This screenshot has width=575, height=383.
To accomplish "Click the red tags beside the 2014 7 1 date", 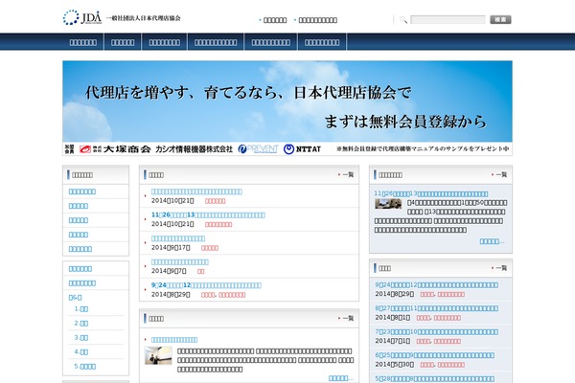I will (x=439, y=341).
